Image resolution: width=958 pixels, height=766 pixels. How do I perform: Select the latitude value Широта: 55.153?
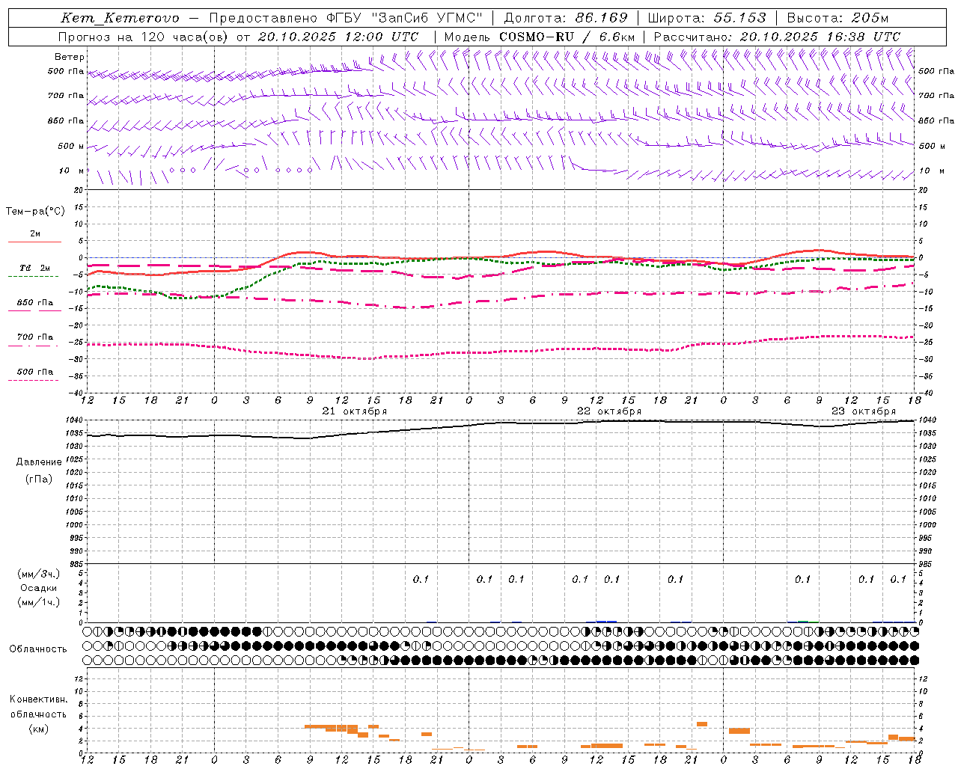(x=707, y=18)
